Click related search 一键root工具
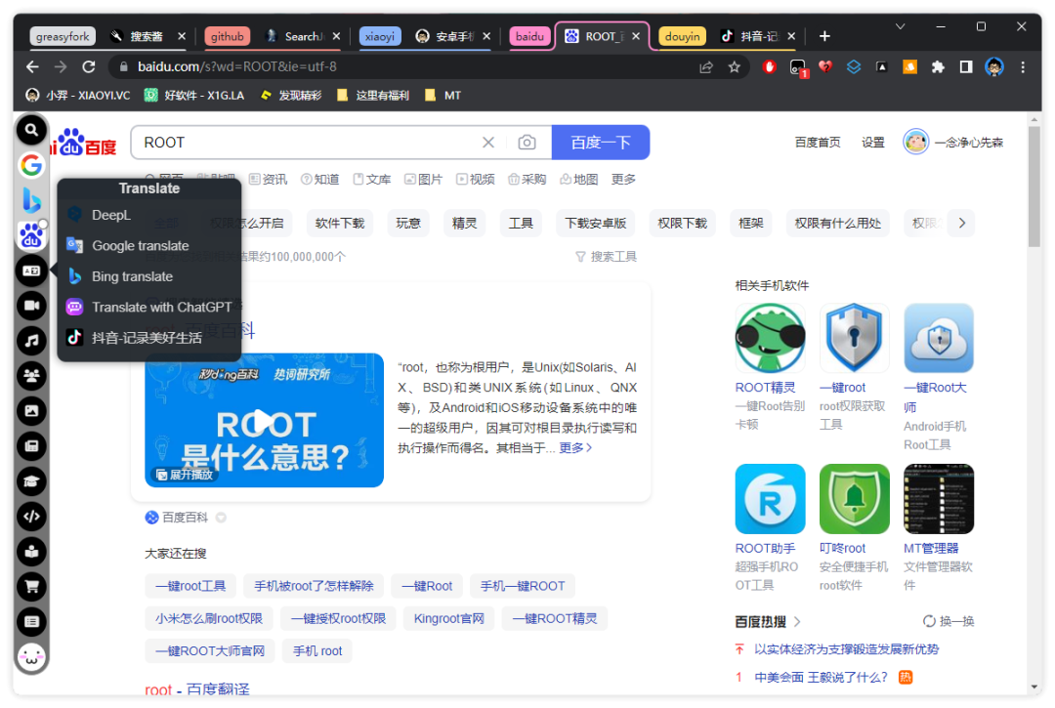Screen dimensions: 1055x708 [190, 586]
